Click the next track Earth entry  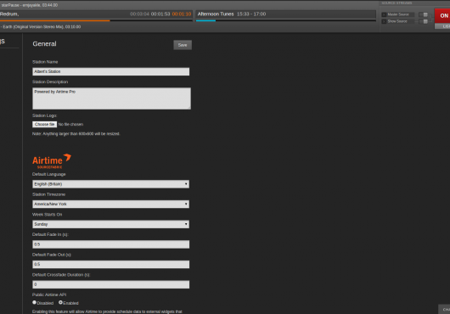(41, 26)
